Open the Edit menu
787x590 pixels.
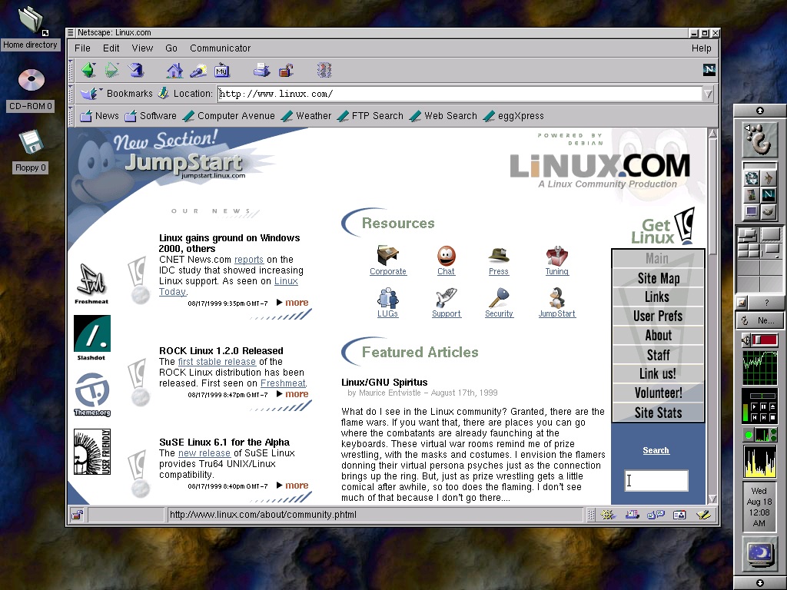111,48
